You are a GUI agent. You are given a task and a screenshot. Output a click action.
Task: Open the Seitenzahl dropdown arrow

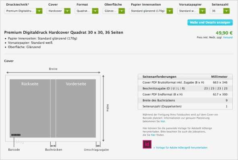[x=226, y=11]
